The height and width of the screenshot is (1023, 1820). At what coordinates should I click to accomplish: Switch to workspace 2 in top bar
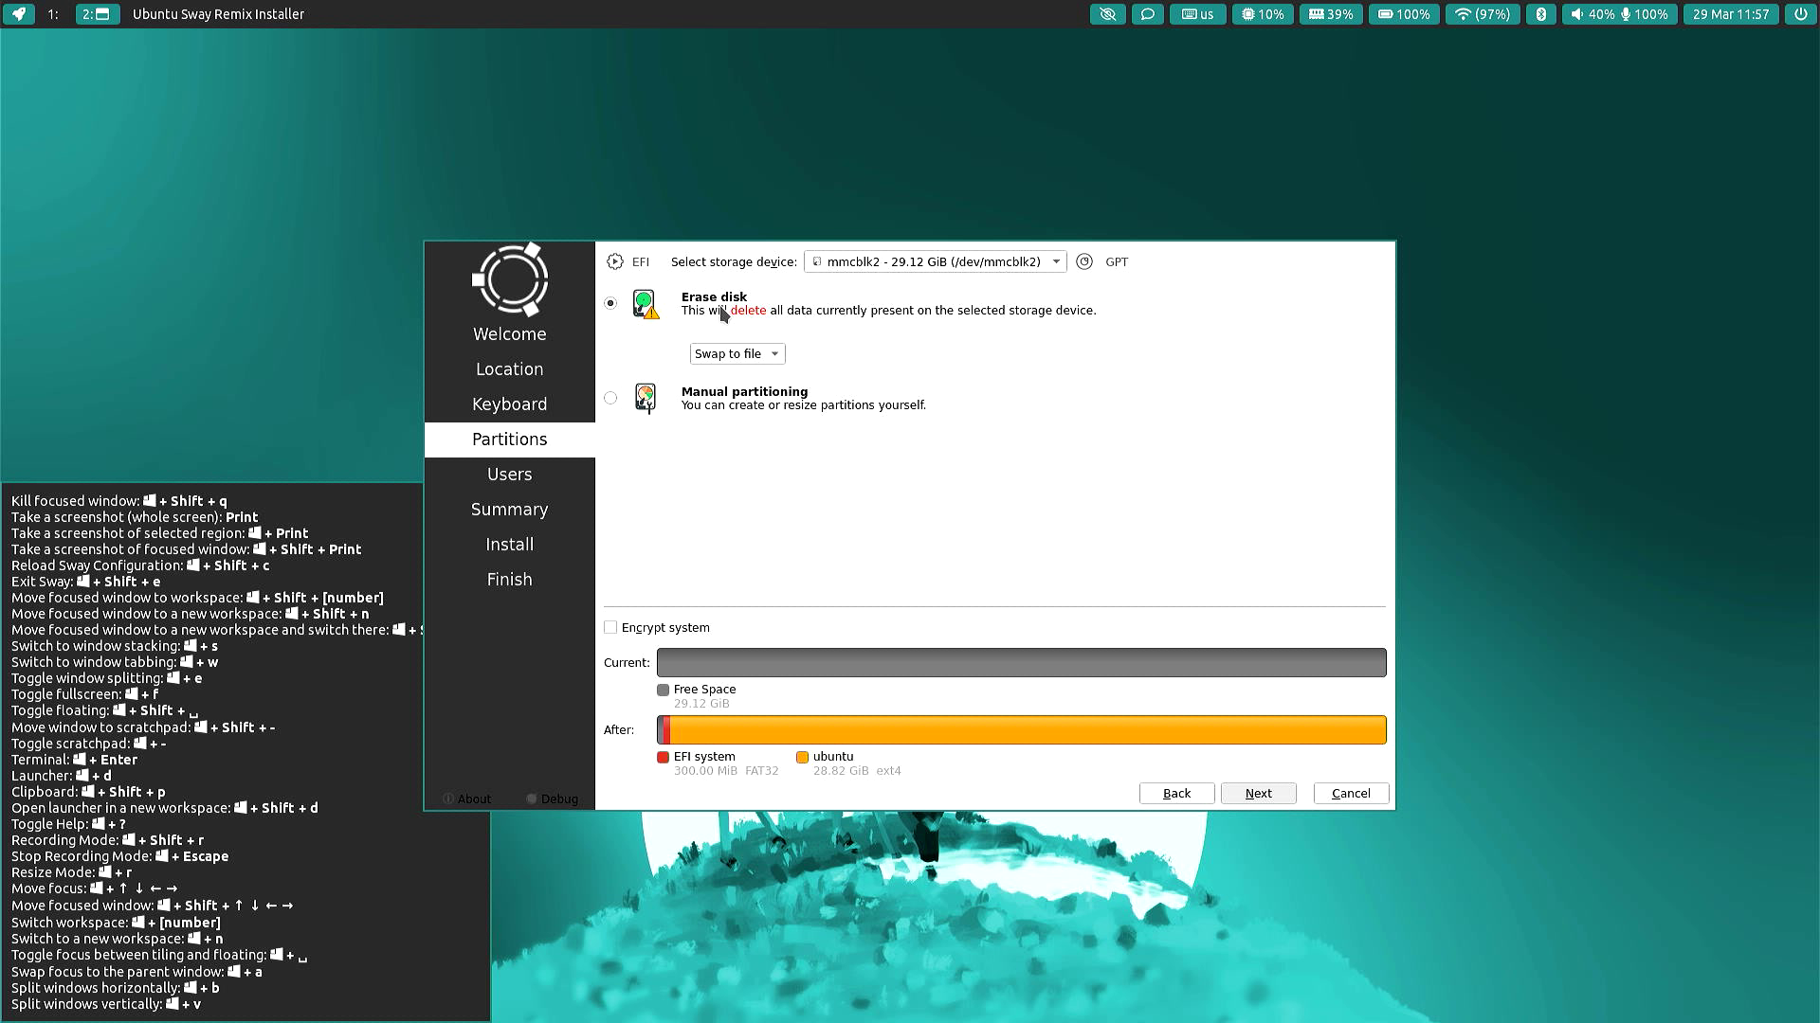pyautogui.click(x=96, y=14)
